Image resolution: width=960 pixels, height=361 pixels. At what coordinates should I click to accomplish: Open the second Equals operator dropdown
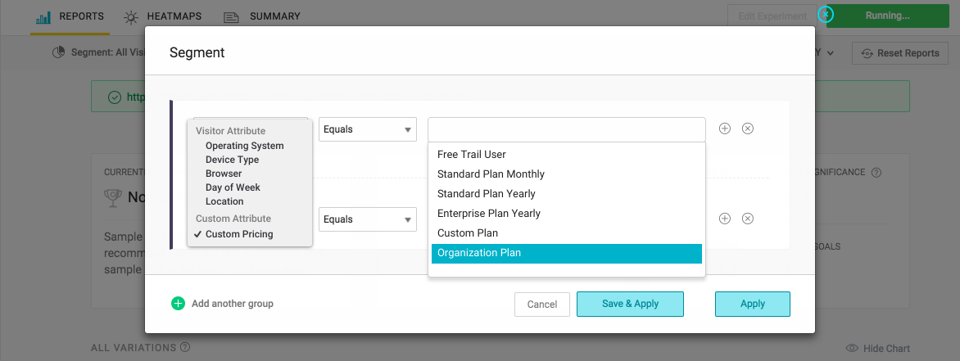[x=367, y=219]
